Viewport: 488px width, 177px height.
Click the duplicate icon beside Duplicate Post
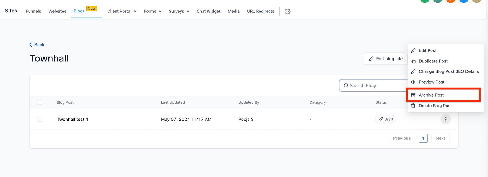[x=413, y=61]
